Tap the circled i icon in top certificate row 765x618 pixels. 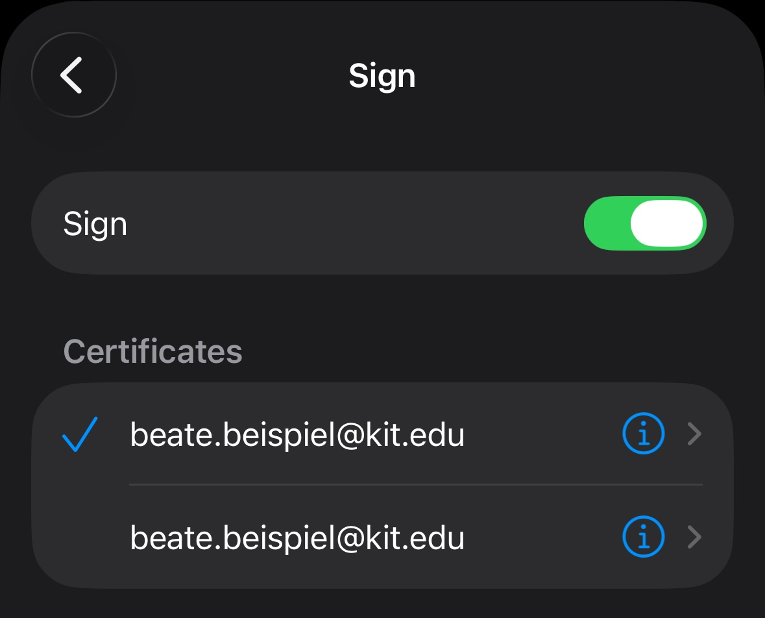[x=643, y=434]
